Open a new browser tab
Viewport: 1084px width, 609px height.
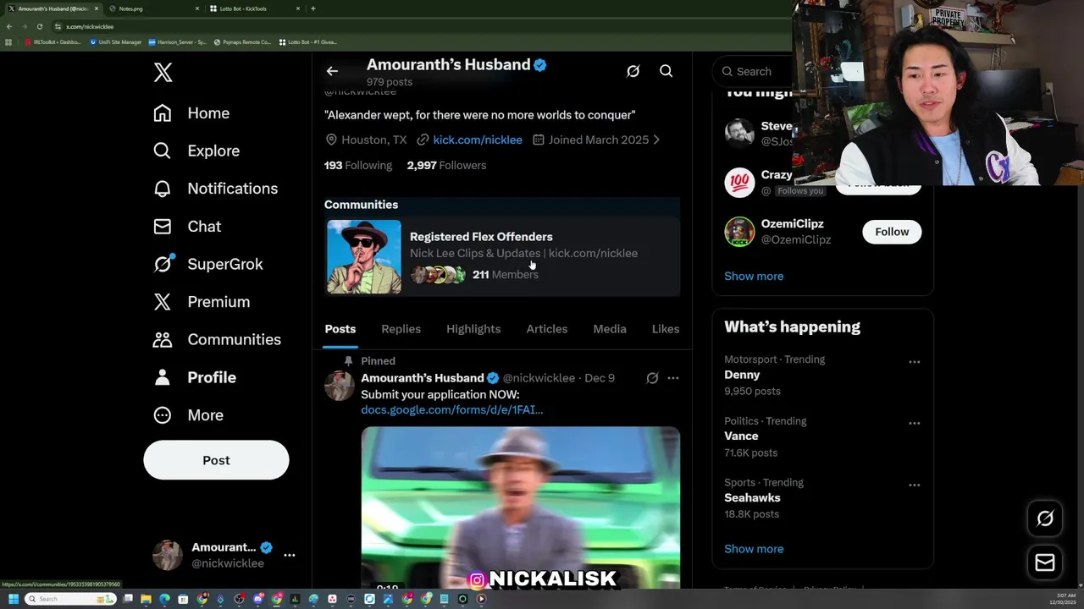pyautogui.click(x=313, y=8)
